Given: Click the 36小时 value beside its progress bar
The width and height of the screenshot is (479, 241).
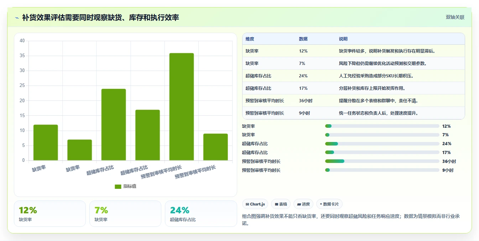Looking at the screenshot, I should (449, 161).
